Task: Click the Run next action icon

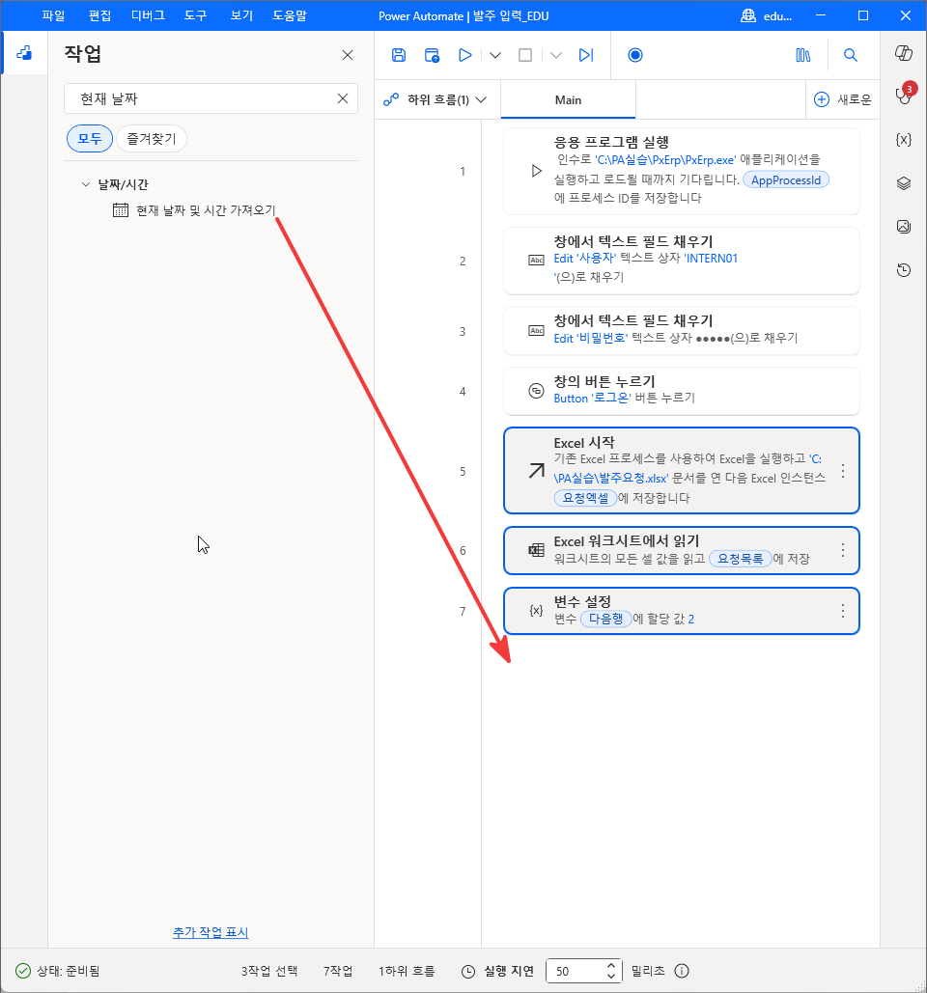Action: (586, 55)
